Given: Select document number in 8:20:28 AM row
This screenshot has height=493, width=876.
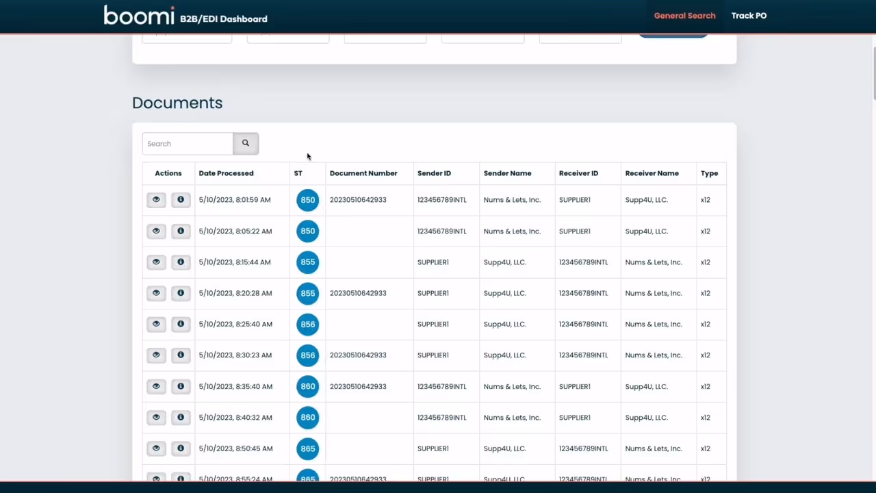Looking at the screenshot, I should tap(358, 293).
